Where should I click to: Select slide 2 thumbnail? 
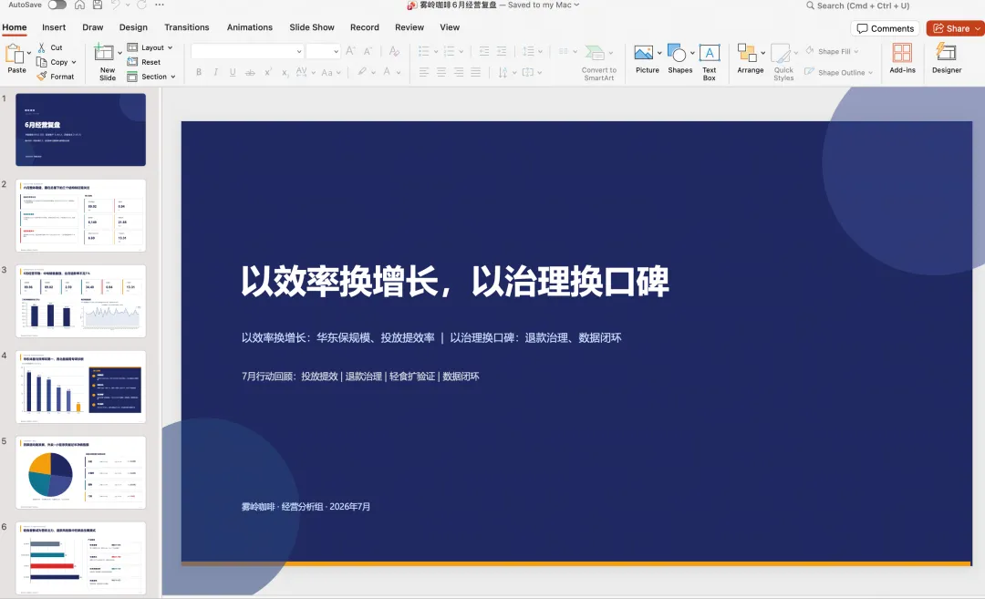pyautogui.click(x=80, y=215)
